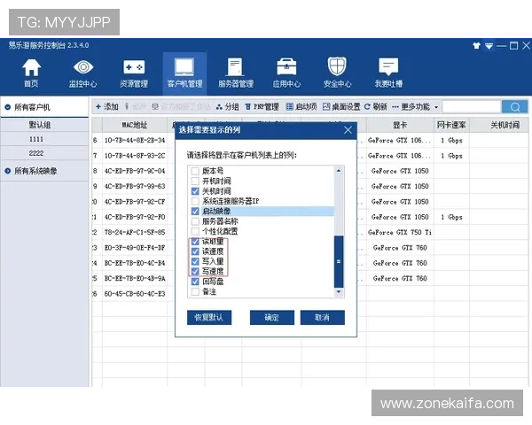Image resolution: width=532 pixels, height=425 pixels.
Task: Check 系统连接服务器IP checkbox
Action: 195,201
